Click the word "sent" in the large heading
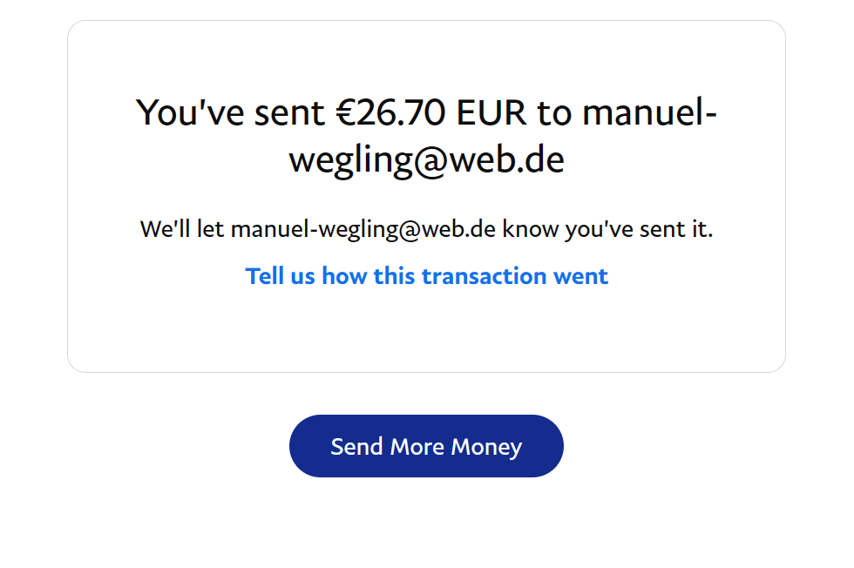854x568 pixels. pyautogui.click(x=273, y=113)
